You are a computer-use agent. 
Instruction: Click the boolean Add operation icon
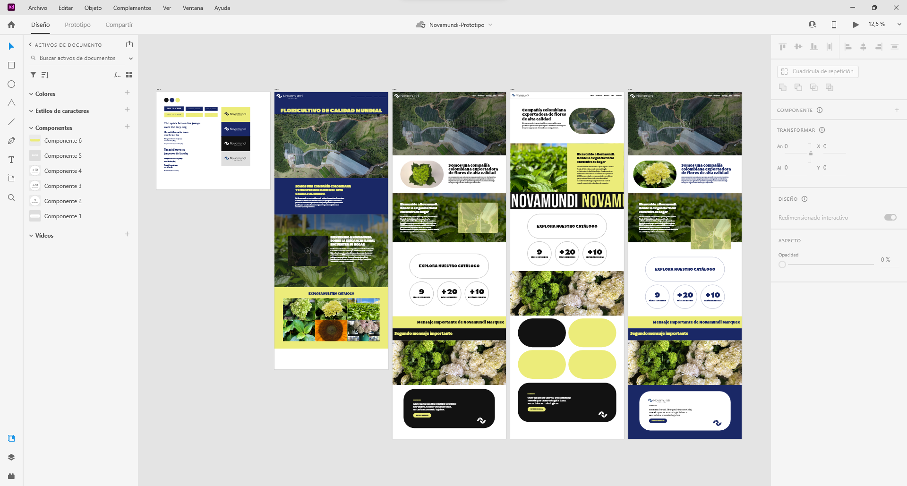pyautogui.click(x=783, y=87)
